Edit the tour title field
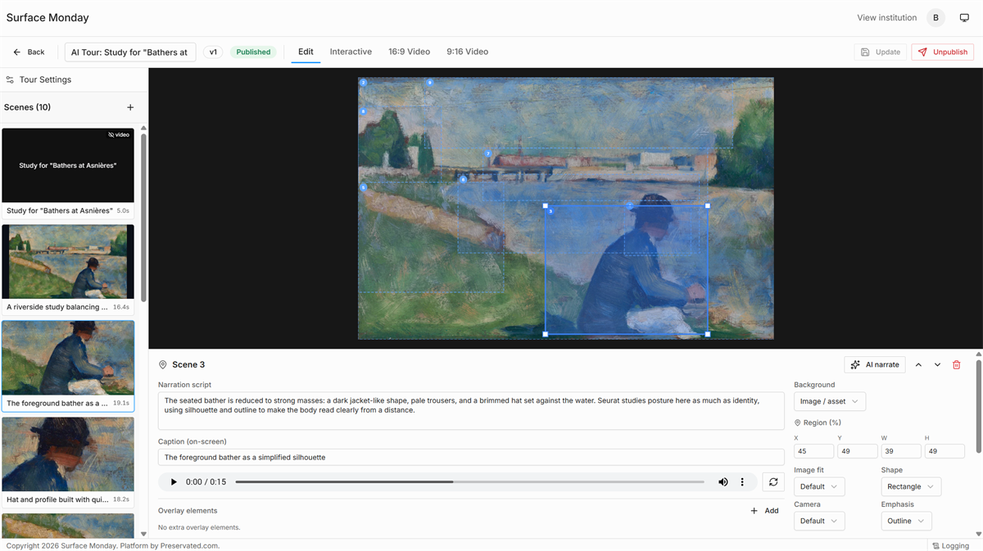The height and width of the screenshot is (551, 983). [x=130, y=52]
